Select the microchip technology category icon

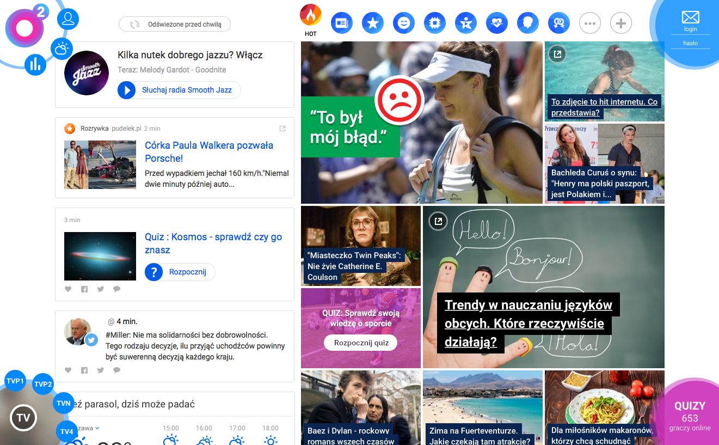(435, 23)
